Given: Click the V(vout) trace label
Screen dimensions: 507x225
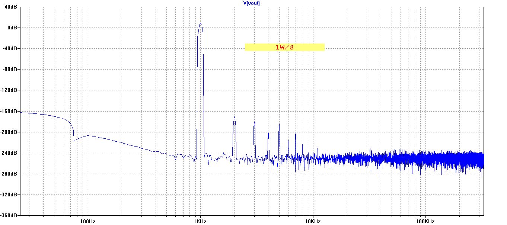Looking at the screenshot, I should coord(251,3).
